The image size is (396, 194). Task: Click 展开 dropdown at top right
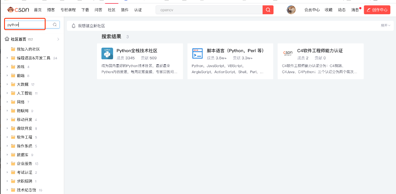(385, 26)
